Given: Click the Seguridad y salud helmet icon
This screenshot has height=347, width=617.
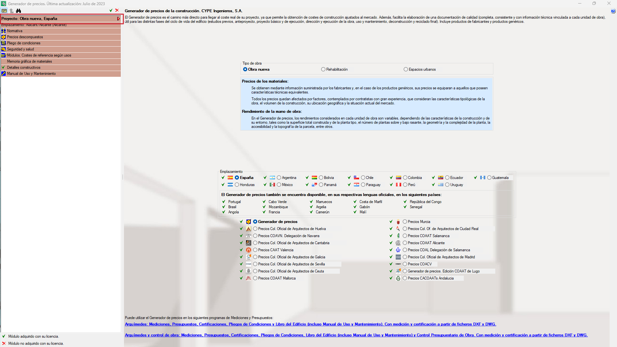Looking at the screenshot, I should [x=4, y=49].
